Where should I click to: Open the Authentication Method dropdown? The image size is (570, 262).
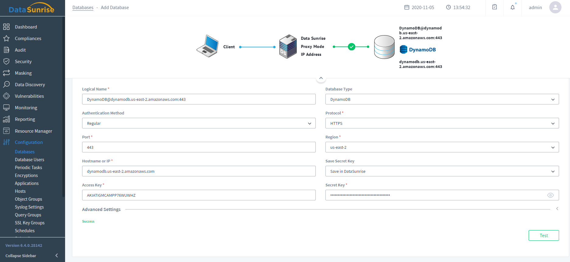199,123
